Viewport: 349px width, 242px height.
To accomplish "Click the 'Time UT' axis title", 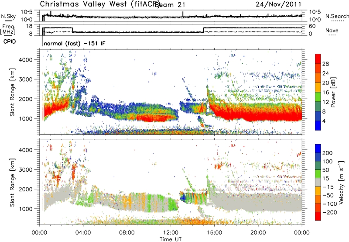I will coord(171,239).
